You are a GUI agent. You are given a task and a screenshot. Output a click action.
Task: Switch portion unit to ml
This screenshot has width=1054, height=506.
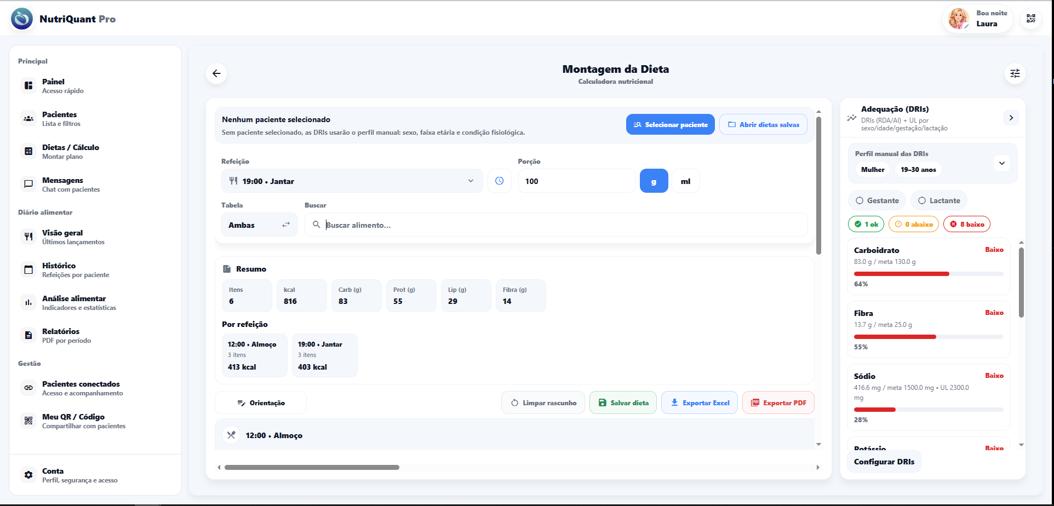tap(685, 181)
